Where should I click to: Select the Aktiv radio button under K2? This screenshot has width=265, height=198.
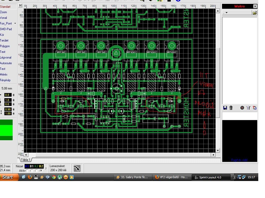click(36, 171)
